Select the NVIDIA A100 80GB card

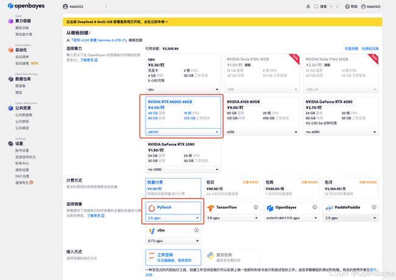(x=262, y=116)
